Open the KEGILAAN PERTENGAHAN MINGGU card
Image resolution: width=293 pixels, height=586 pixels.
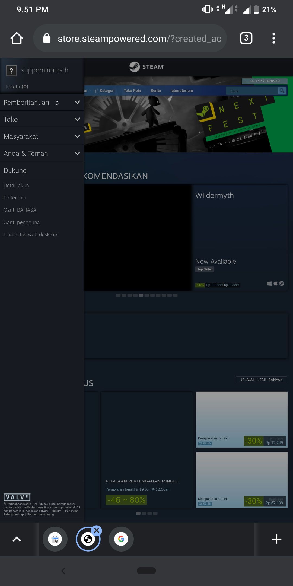(146, 450)
